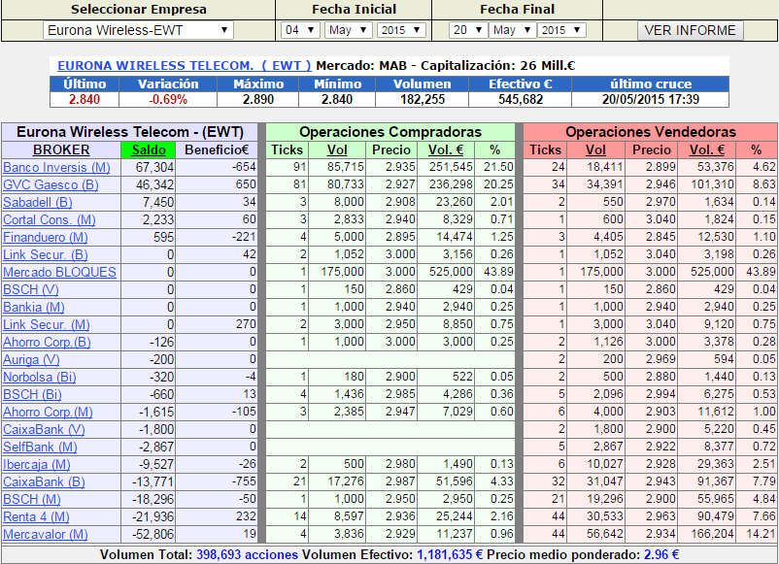Open the Eurona Wireless-EWT company dropdown
779x564 pixels.
[138, 30]
